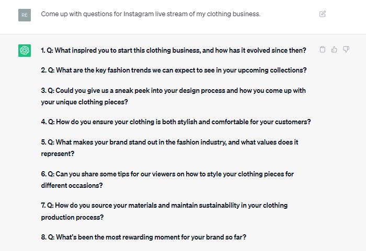Copy the response with clipboard icon
Image resolution: width=366 pixels, height=251 pixels.
click(323, 50)
